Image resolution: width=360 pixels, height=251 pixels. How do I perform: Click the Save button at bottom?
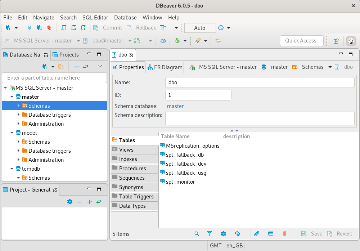[x=312, y=234]
